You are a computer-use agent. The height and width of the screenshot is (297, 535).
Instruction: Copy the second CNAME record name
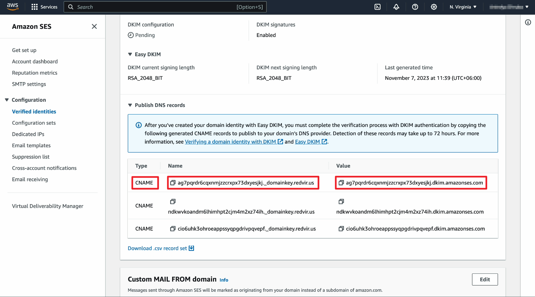point(173,201)
